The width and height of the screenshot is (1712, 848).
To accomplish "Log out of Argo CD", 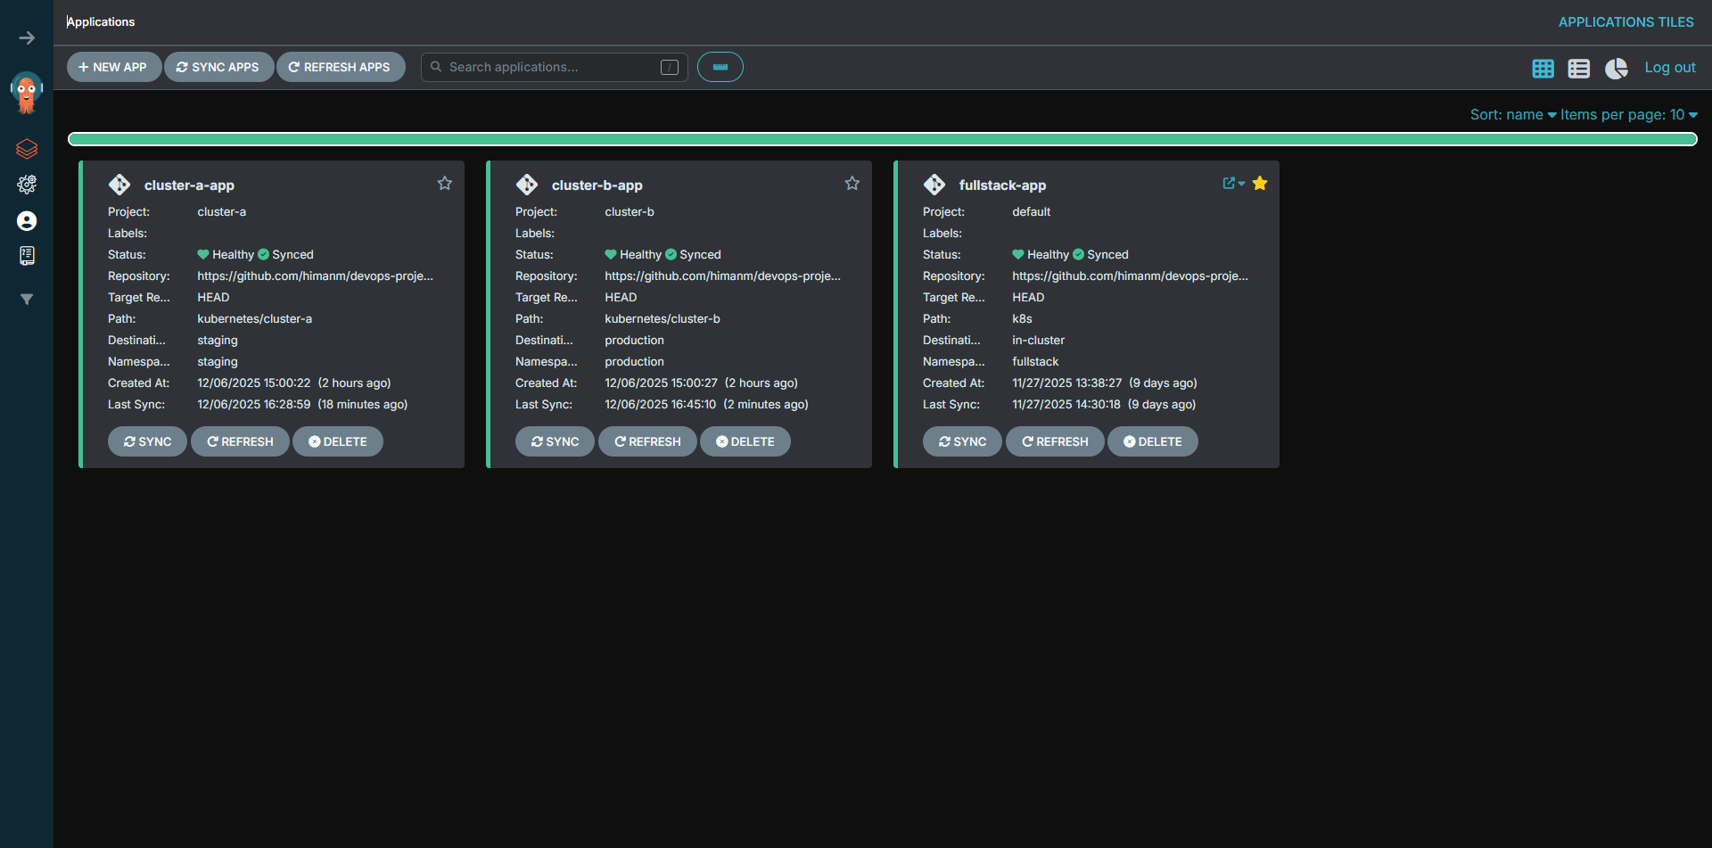I will click(x=1669, y=67).
